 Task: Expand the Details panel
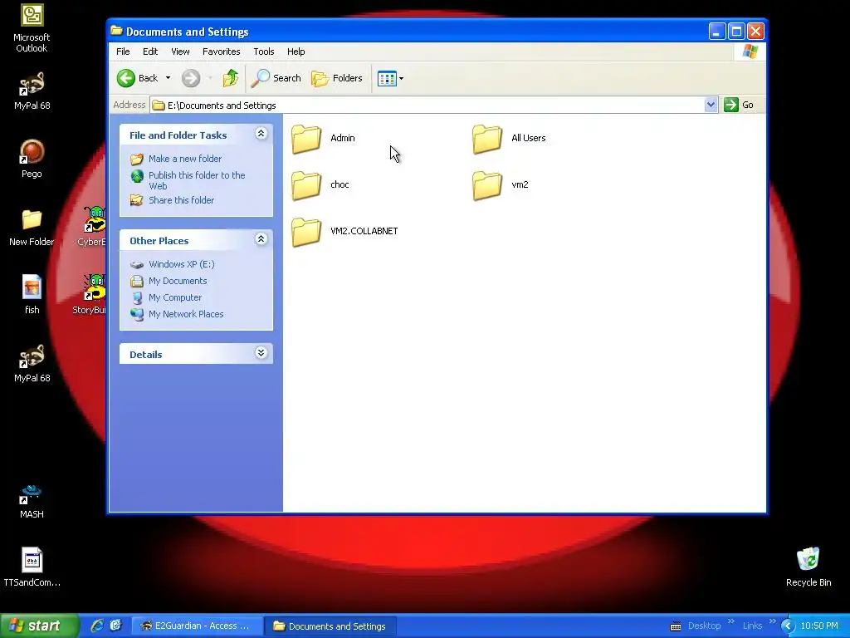click(x=261, y=353)
